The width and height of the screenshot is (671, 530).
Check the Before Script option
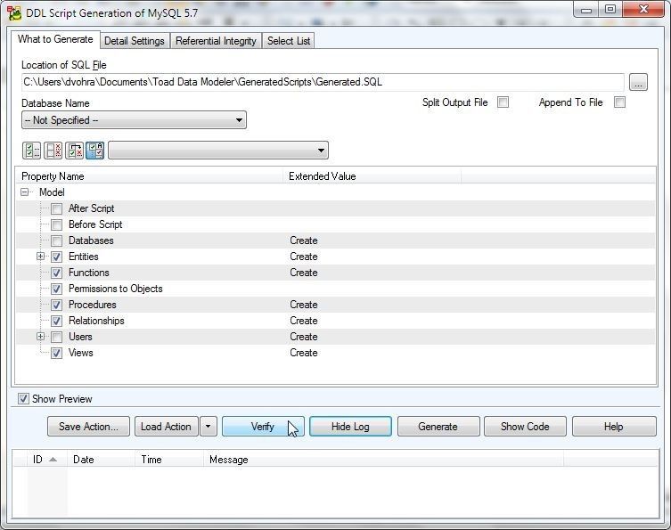tap(56, 224)
